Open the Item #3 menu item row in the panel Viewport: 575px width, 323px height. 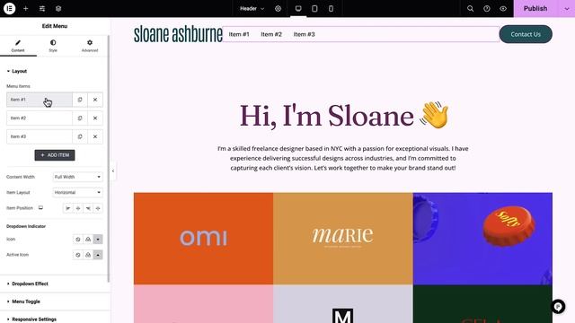40,136
